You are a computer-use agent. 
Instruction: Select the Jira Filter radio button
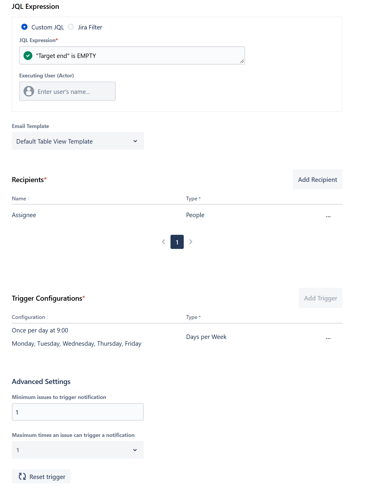pos(71,27)
